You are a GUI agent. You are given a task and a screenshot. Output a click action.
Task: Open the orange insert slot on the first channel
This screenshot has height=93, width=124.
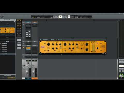28,48
